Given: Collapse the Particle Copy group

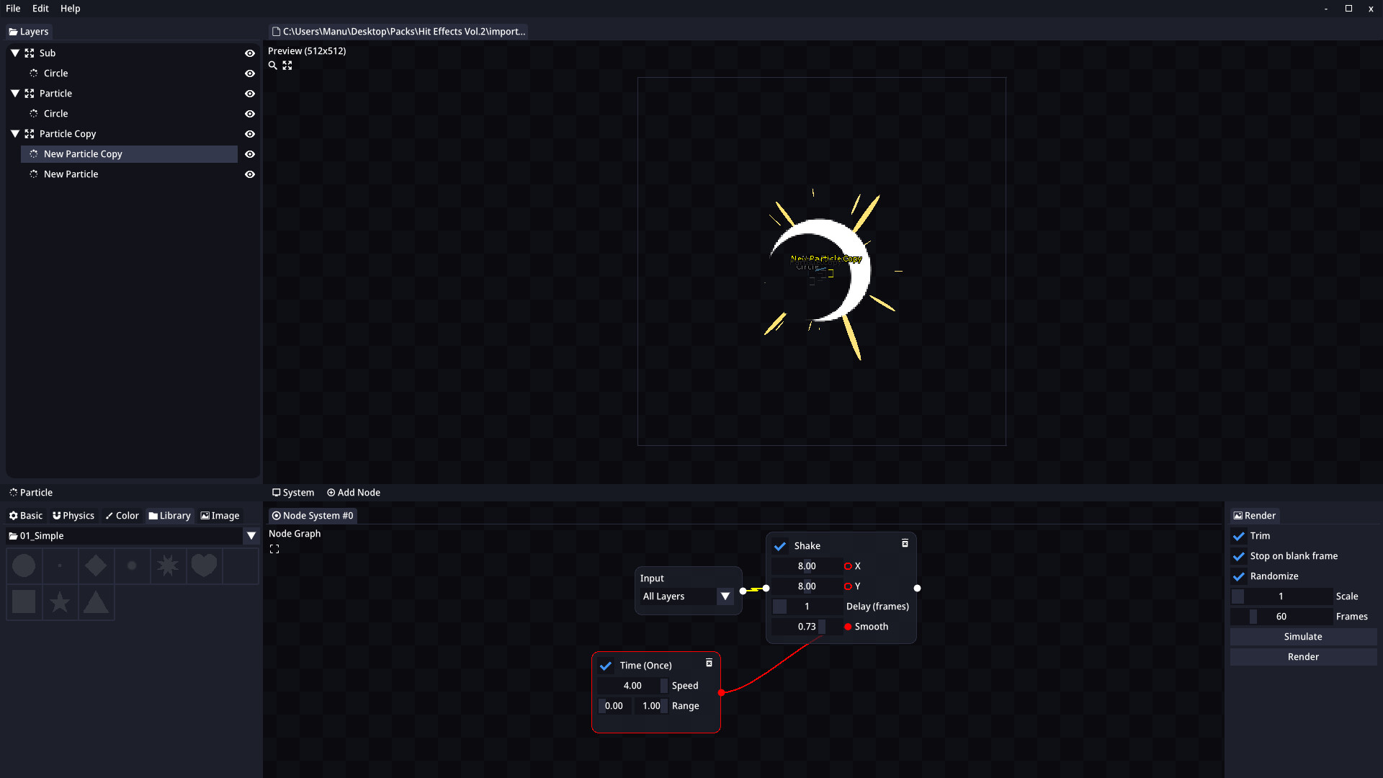Looking at the screenshot, I should point(14,133).
